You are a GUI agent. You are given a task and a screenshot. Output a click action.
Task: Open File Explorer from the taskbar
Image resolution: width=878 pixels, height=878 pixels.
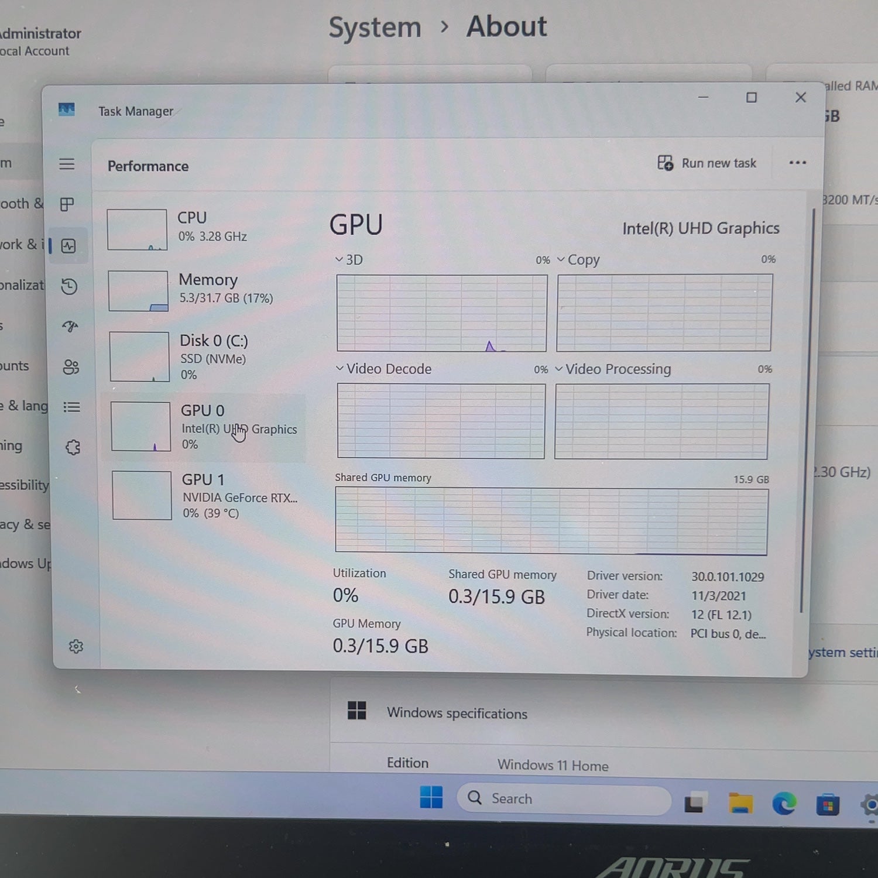(x=740, y=803)
